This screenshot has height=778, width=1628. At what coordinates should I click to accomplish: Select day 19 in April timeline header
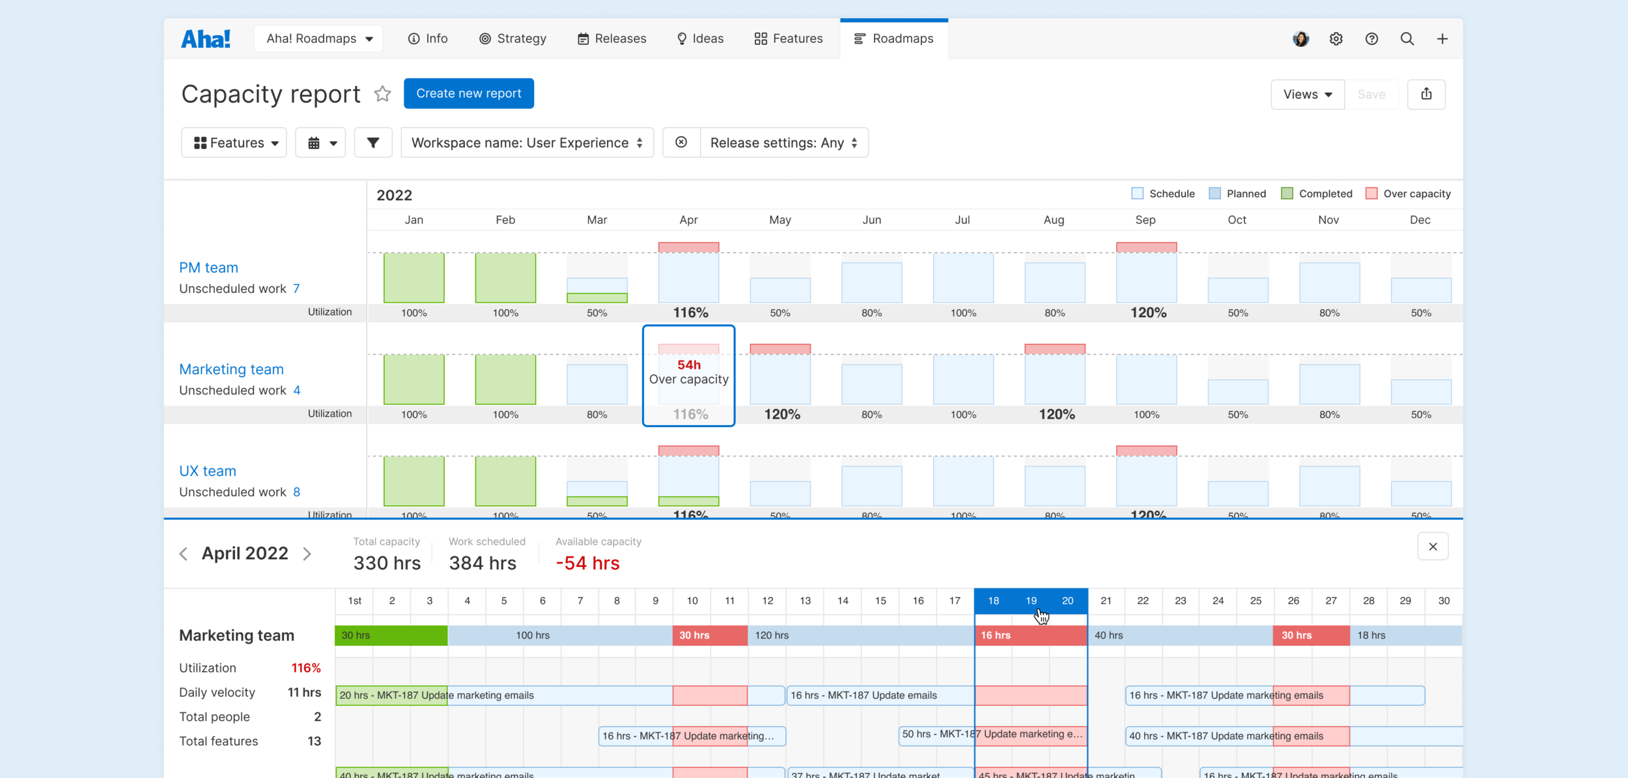pyautogui.click(x=1031, y=601)
